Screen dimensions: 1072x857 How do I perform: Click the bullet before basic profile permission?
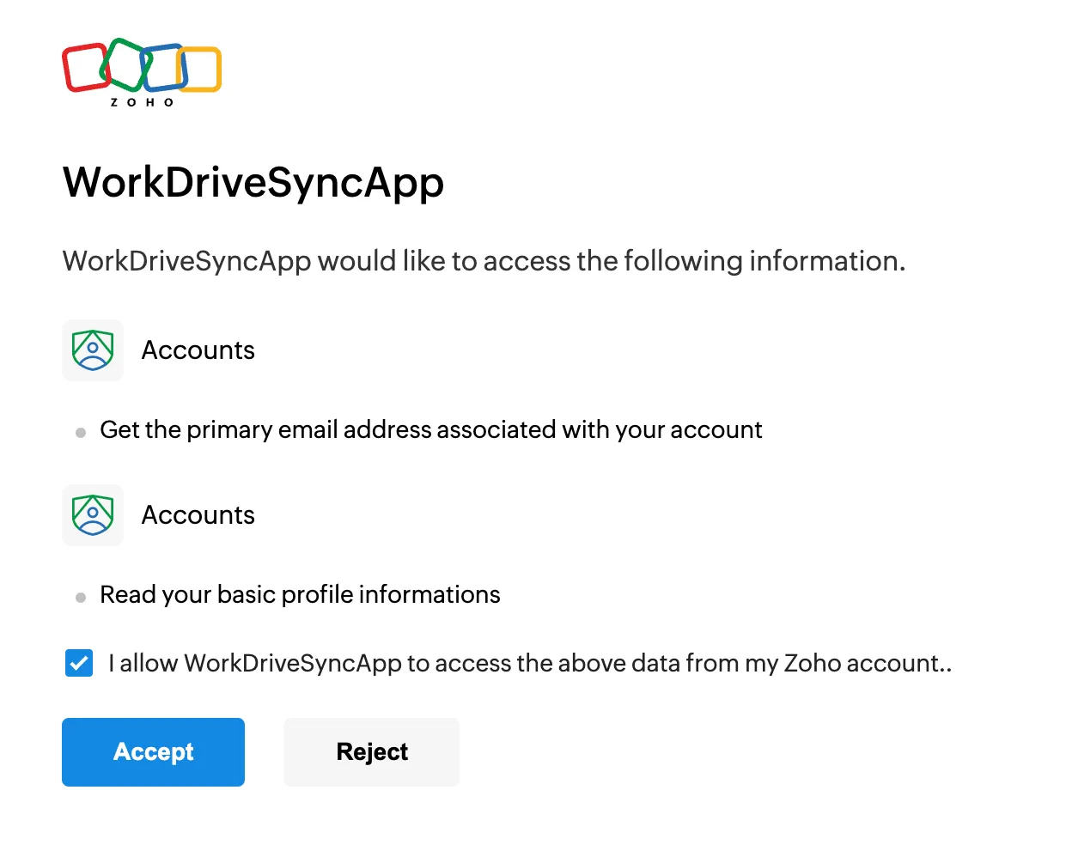pos(81,598)
